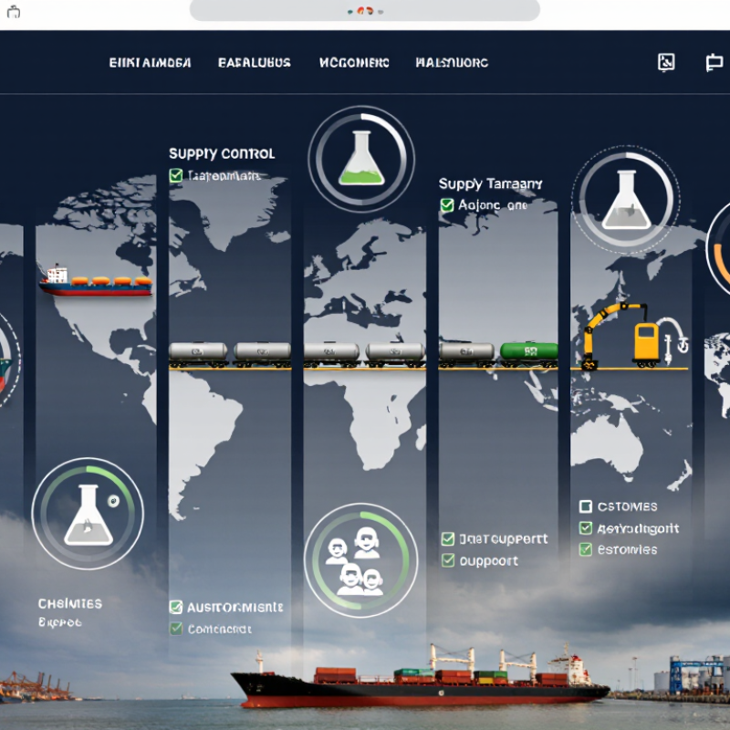The width and height of the screenshot is (730, 730).
Task: Click the large cargo ship photo
Action: [x=420, y=678]
